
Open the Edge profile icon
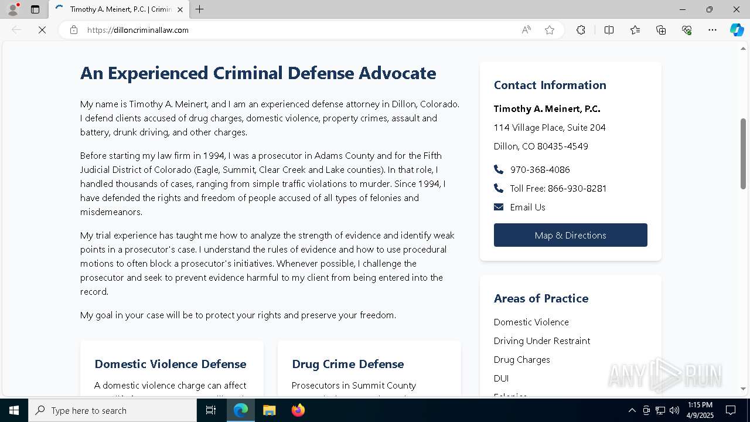[12, 9]
